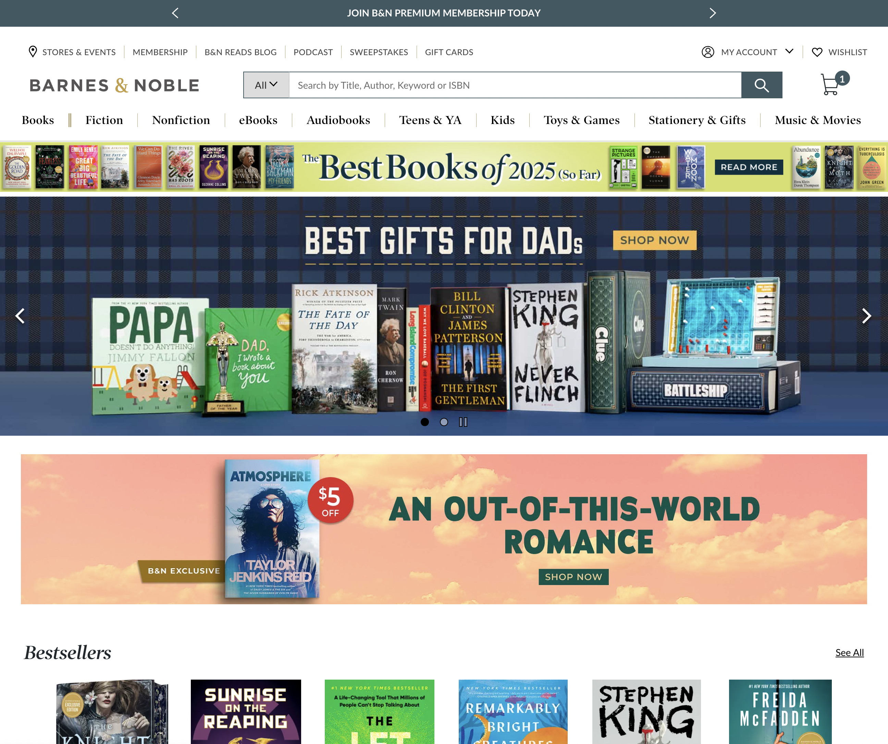The width and height of the screenshot is (888, 744).
Task: Open the Fiction menu
Action: coord(104,120)
